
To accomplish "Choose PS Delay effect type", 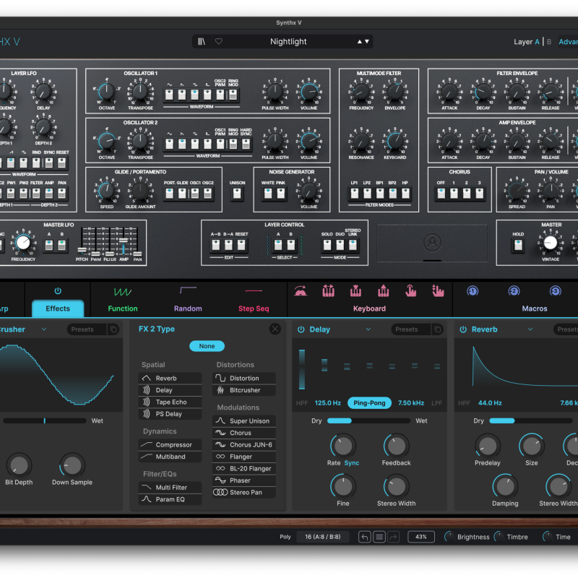I will [170, 414].
